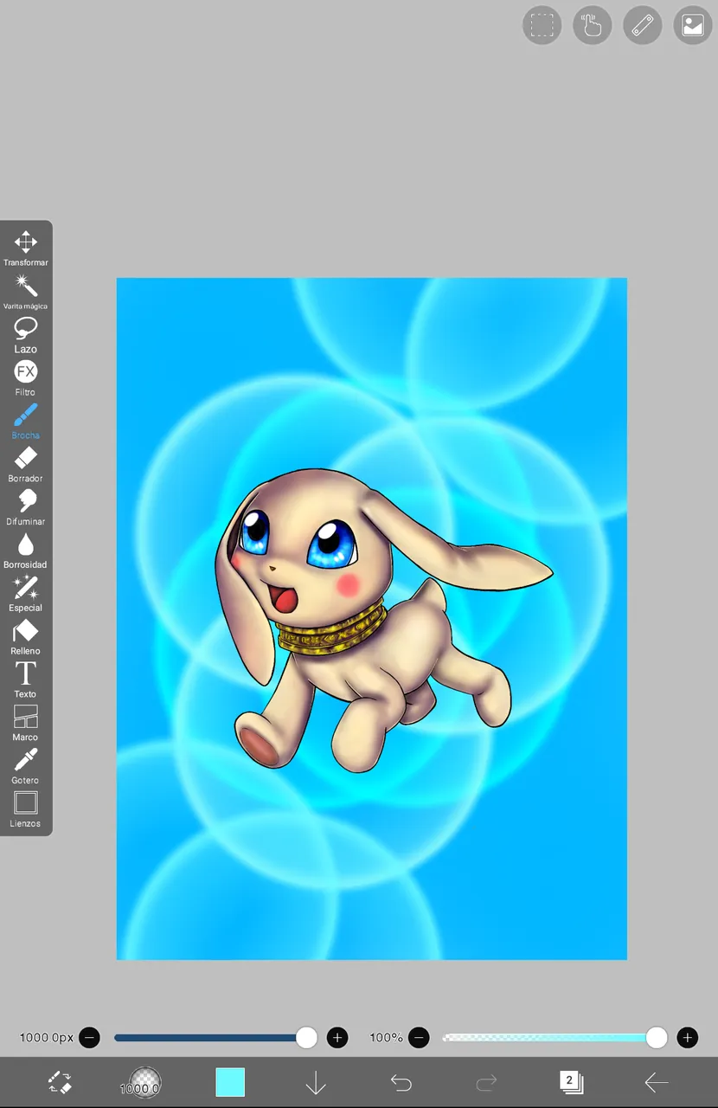
Task: Open the material image icon
Action: click(693, 25)
